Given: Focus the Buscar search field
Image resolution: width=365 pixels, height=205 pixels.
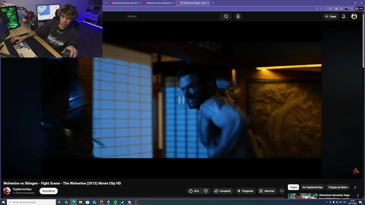Looking at the screenshot, I should tap(173, 16).
